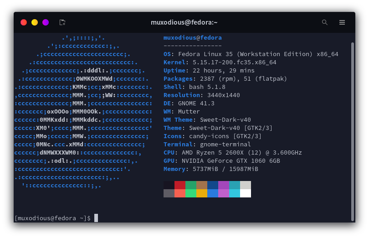Click the black color block
Image resolution: width=369 pixels, height=238 pixels.
click(169, 185)
